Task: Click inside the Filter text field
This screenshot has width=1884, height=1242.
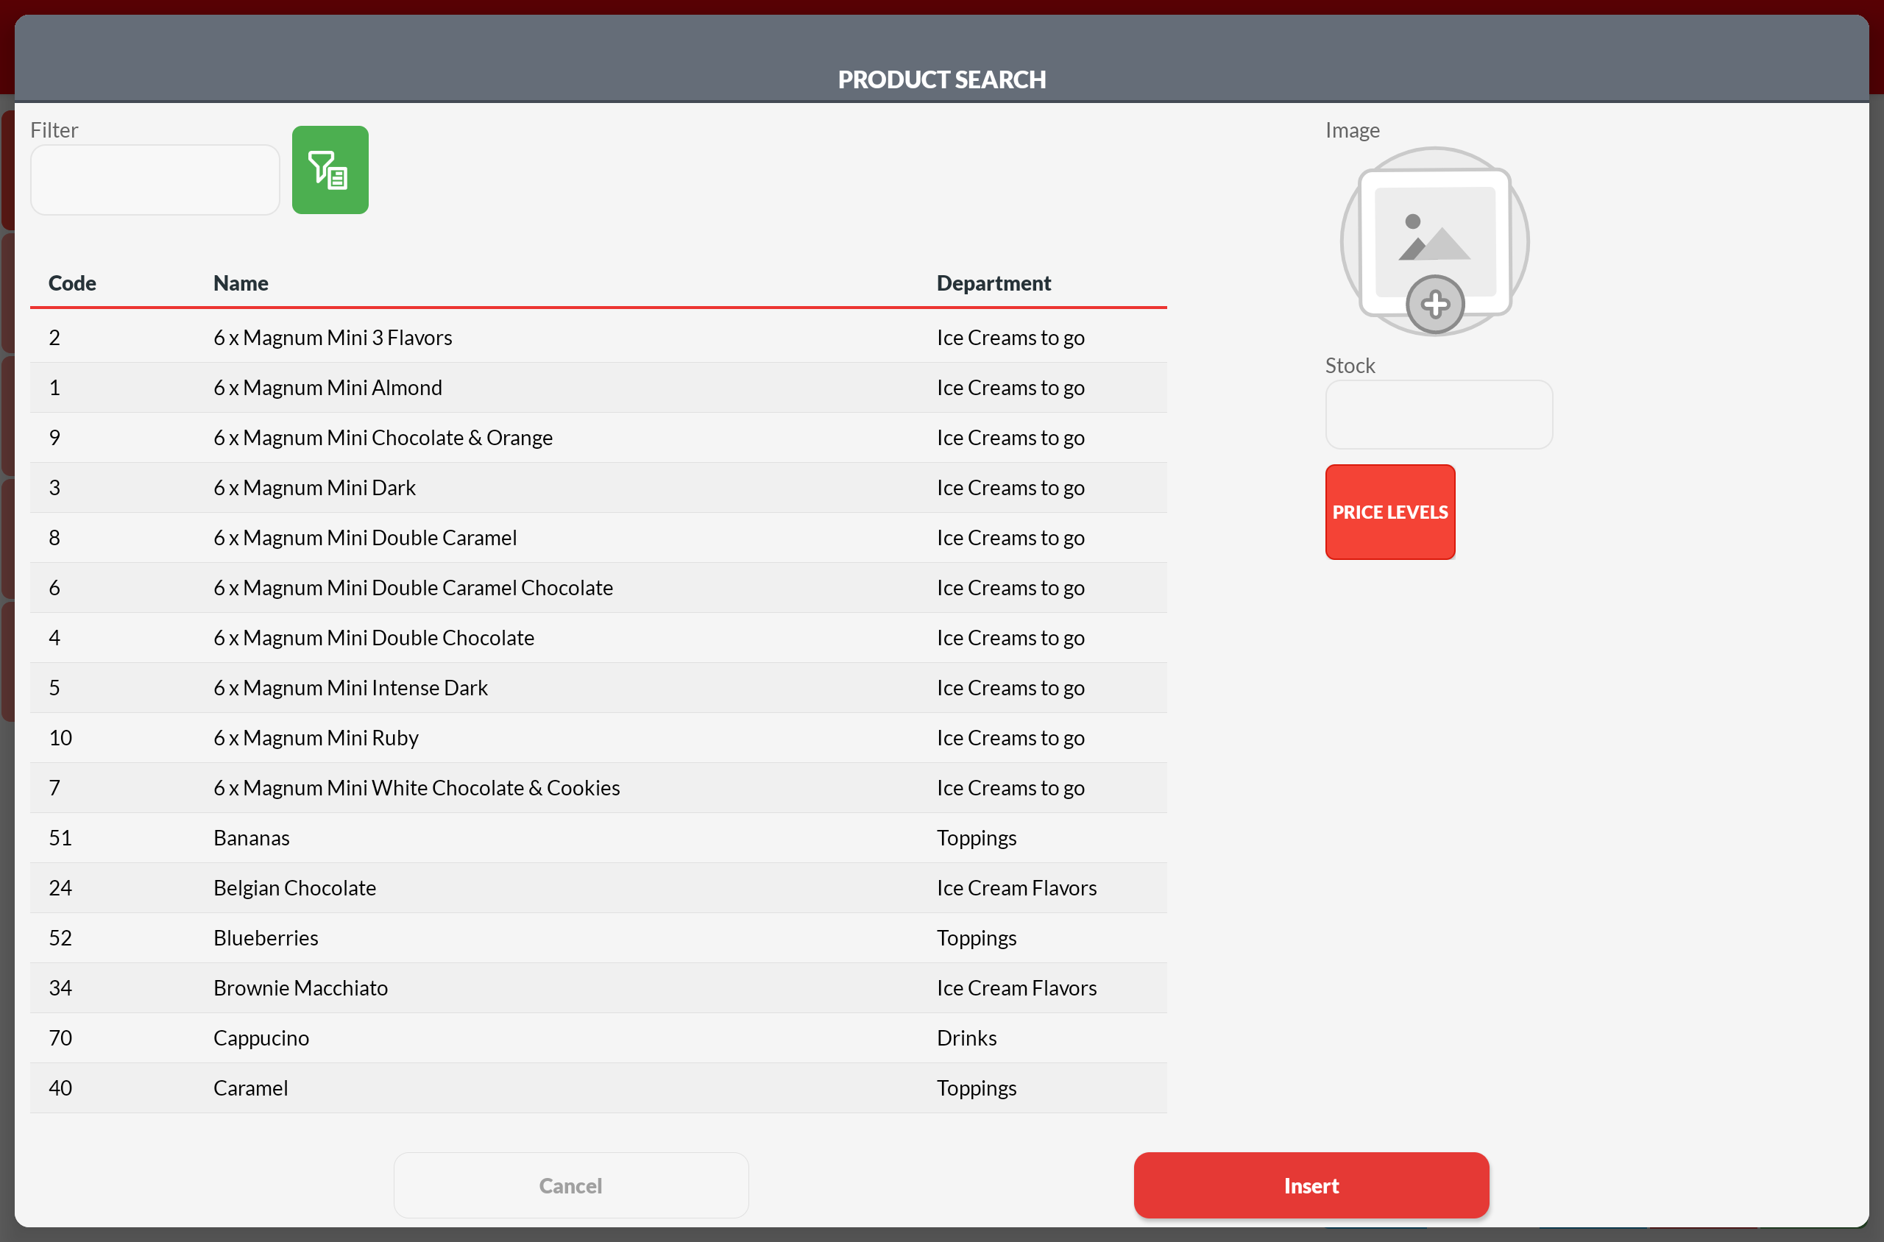Action: click(x=155, y=180)
